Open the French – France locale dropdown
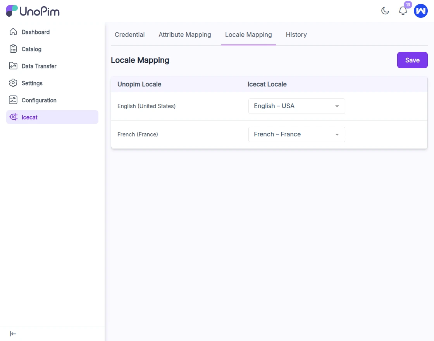 pos(297,134)
